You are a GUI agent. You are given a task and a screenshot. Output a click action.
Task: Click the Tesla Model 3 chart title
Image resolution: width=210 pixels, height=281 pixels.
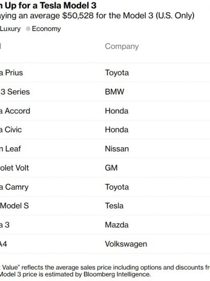(x=48, y=6)
